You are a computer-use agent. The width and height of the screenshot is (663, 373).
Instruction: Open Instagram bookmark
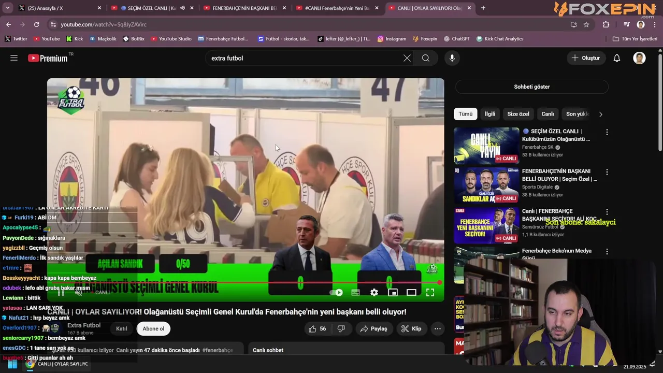392,39
